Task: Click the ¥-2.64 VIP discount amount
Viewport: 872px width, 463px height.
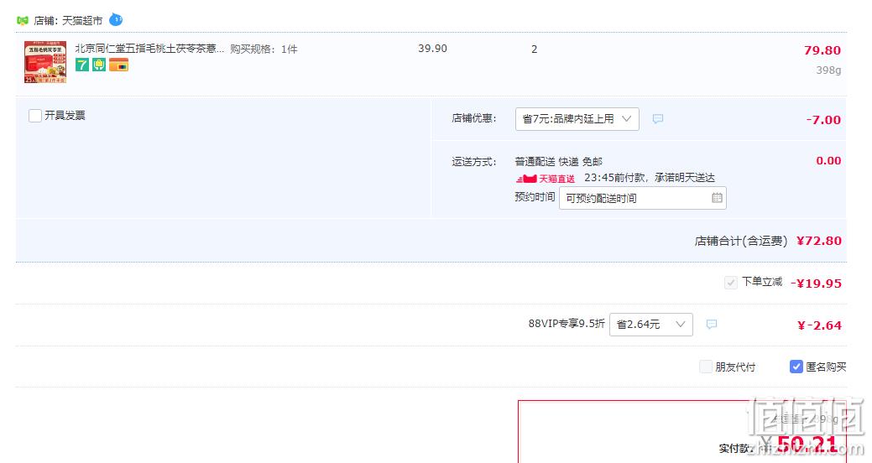Action: point(819,325)
